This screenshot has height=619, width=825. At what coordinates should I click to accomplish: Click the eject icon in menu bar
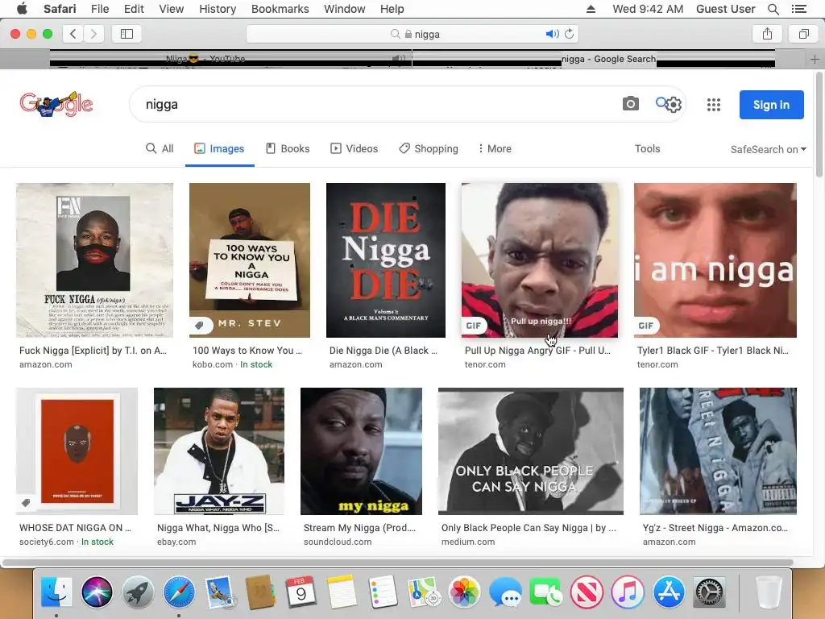pos(591,9)
